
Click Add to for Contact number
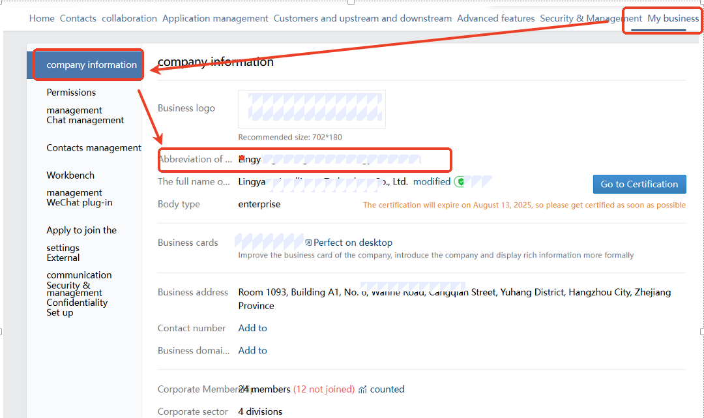click(x=252, y=328)
